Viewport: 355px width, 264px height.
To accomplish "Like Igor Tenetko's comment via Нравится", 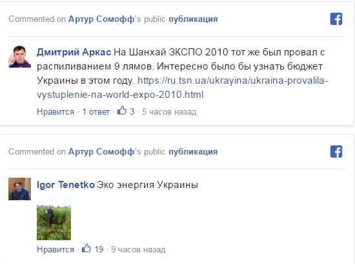I will point(56,250).
